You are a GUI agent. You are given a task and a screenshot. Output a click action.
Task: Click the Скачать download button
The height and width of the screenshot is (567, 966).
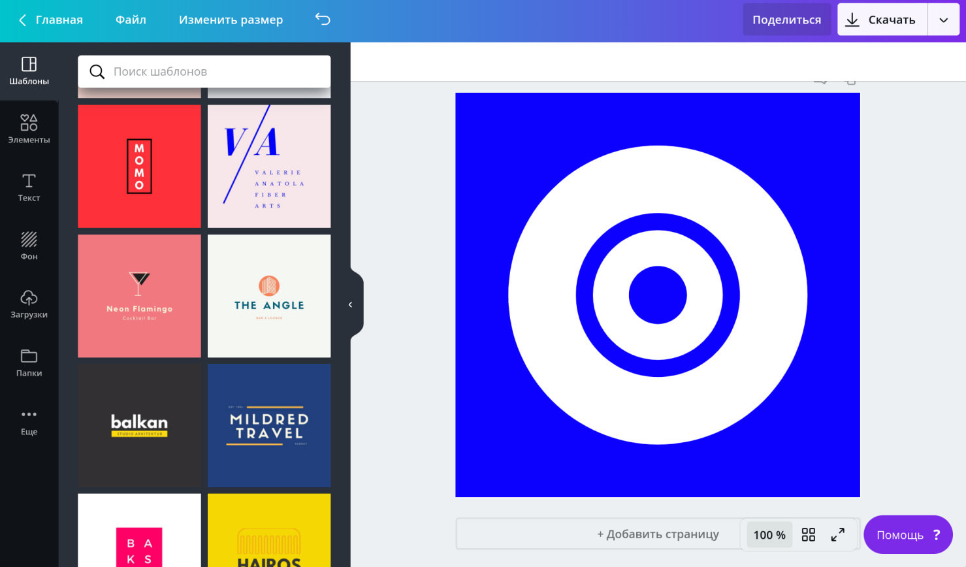pos(882,20)
